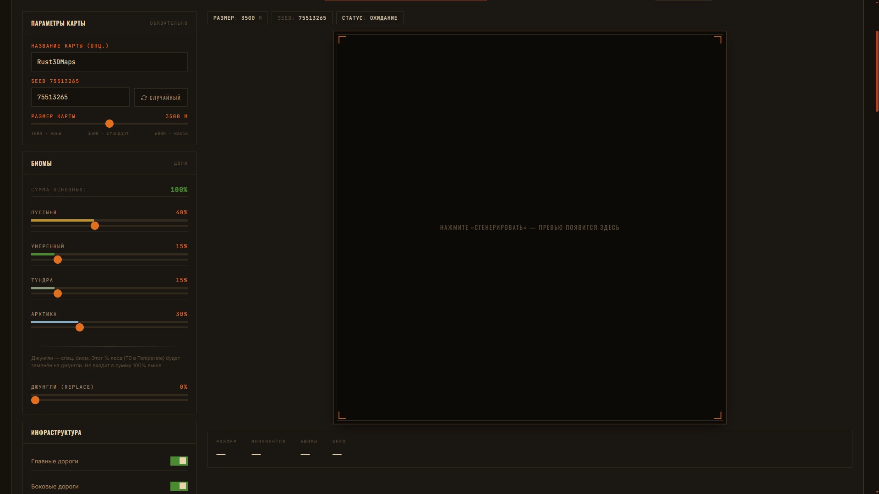Click the 6000 · макси size label
This screenshot has height=494, width=879.
click(x=171, y=134)
